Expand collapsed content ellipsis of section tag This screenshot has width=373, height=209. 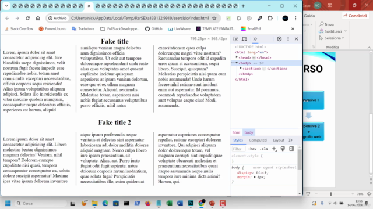(264, 69)
